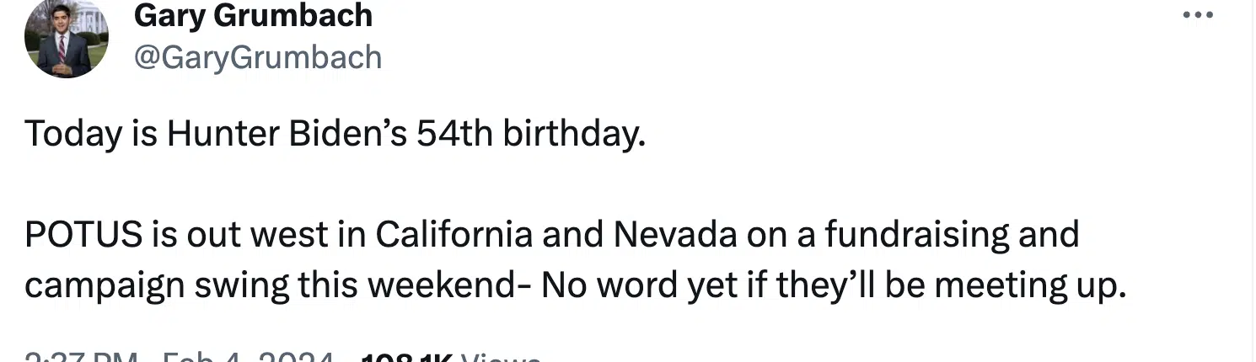
Task: Click the 54th birthday text
Action: point(531,136)
